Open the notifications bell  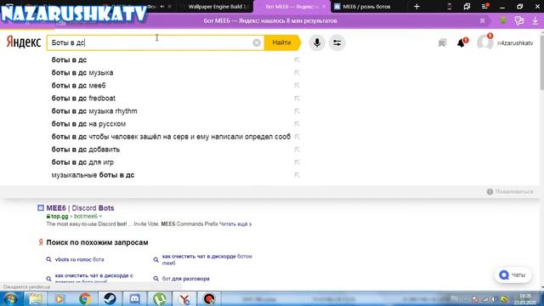461,43
